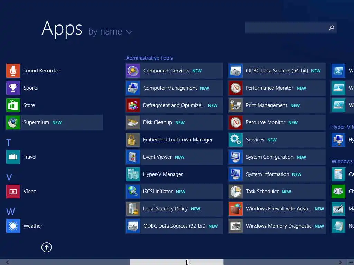The image size is (354, 265).
Task: Click the letter W group header
Action: [11, 212]
